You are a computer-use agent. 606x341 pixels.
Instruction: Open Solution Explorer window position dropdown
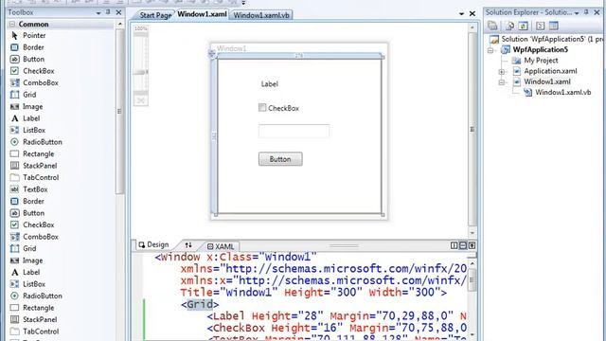(577, 13)
